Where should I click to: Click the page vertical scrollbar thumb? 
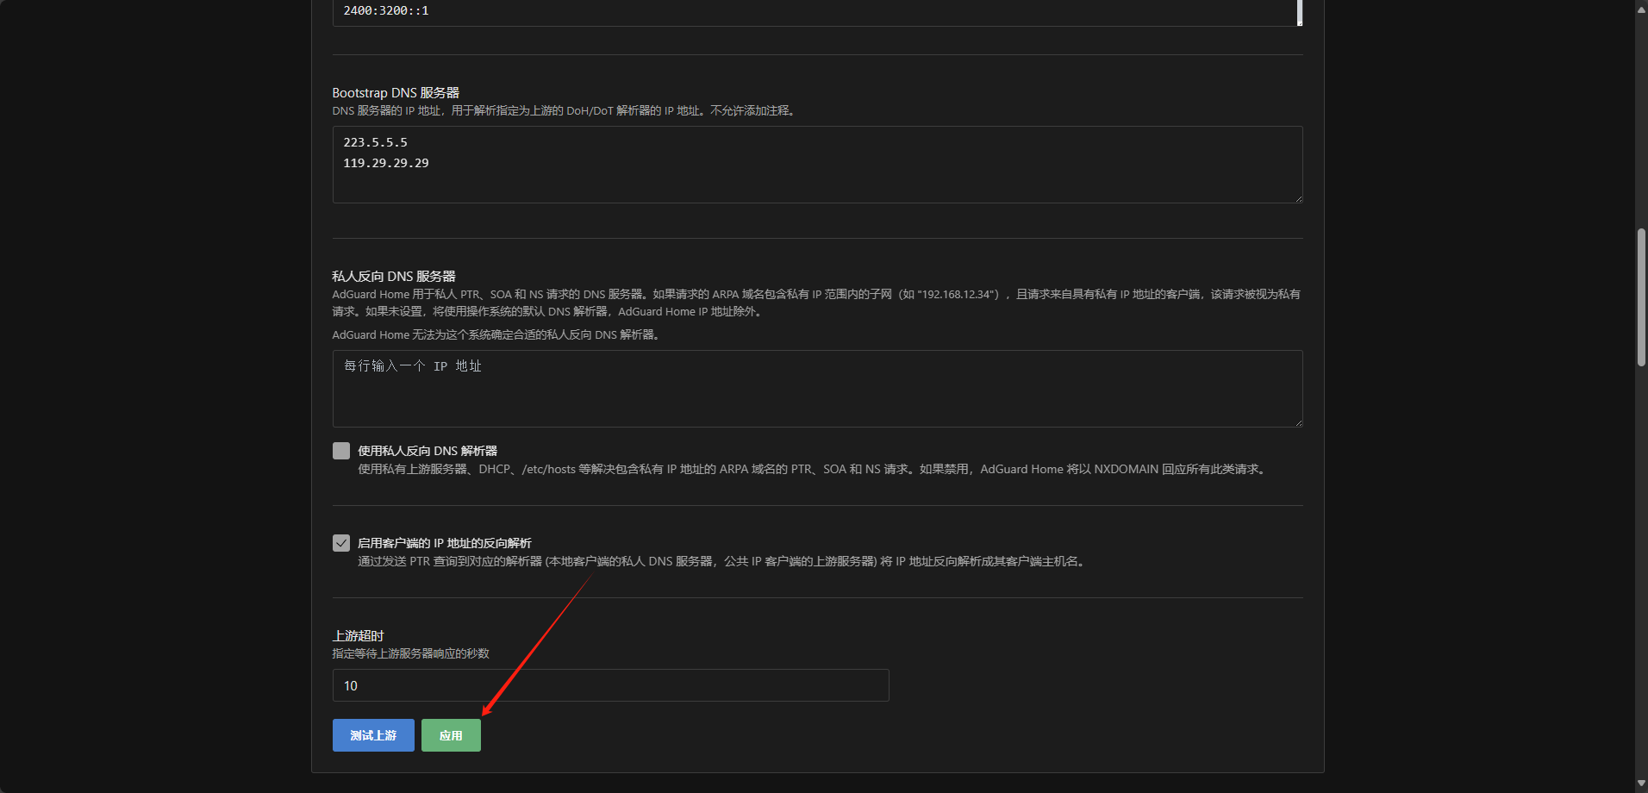[1641, 297]
